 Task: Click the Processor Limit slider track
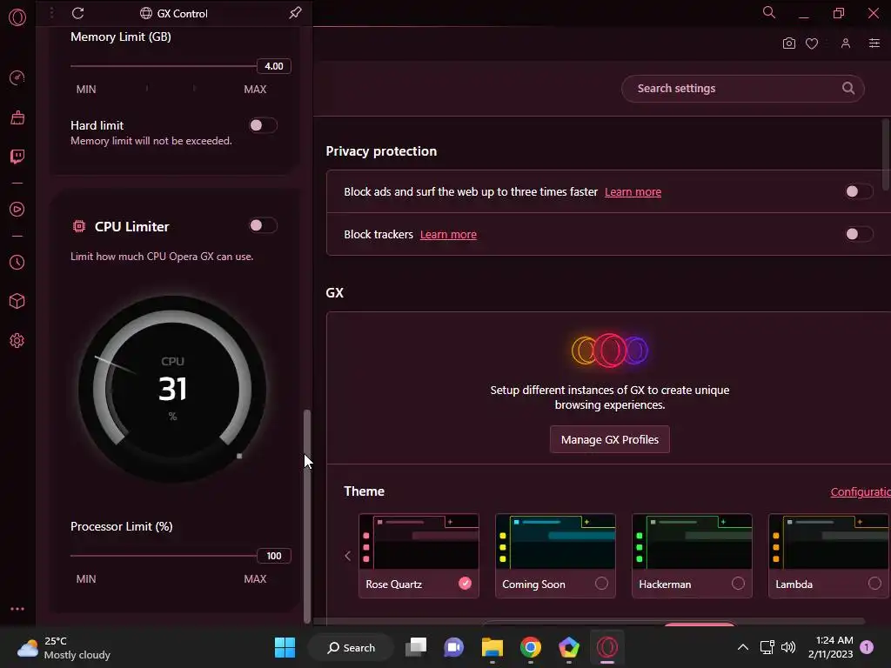(163, 556)
